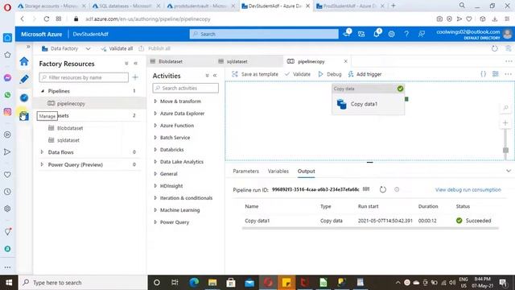
Task: Click the canvas zoom slider handle
Action: 505,151
